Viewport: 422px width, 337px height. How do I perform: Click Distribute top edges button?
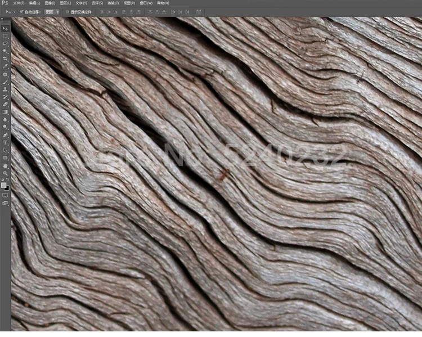[150, 12]
